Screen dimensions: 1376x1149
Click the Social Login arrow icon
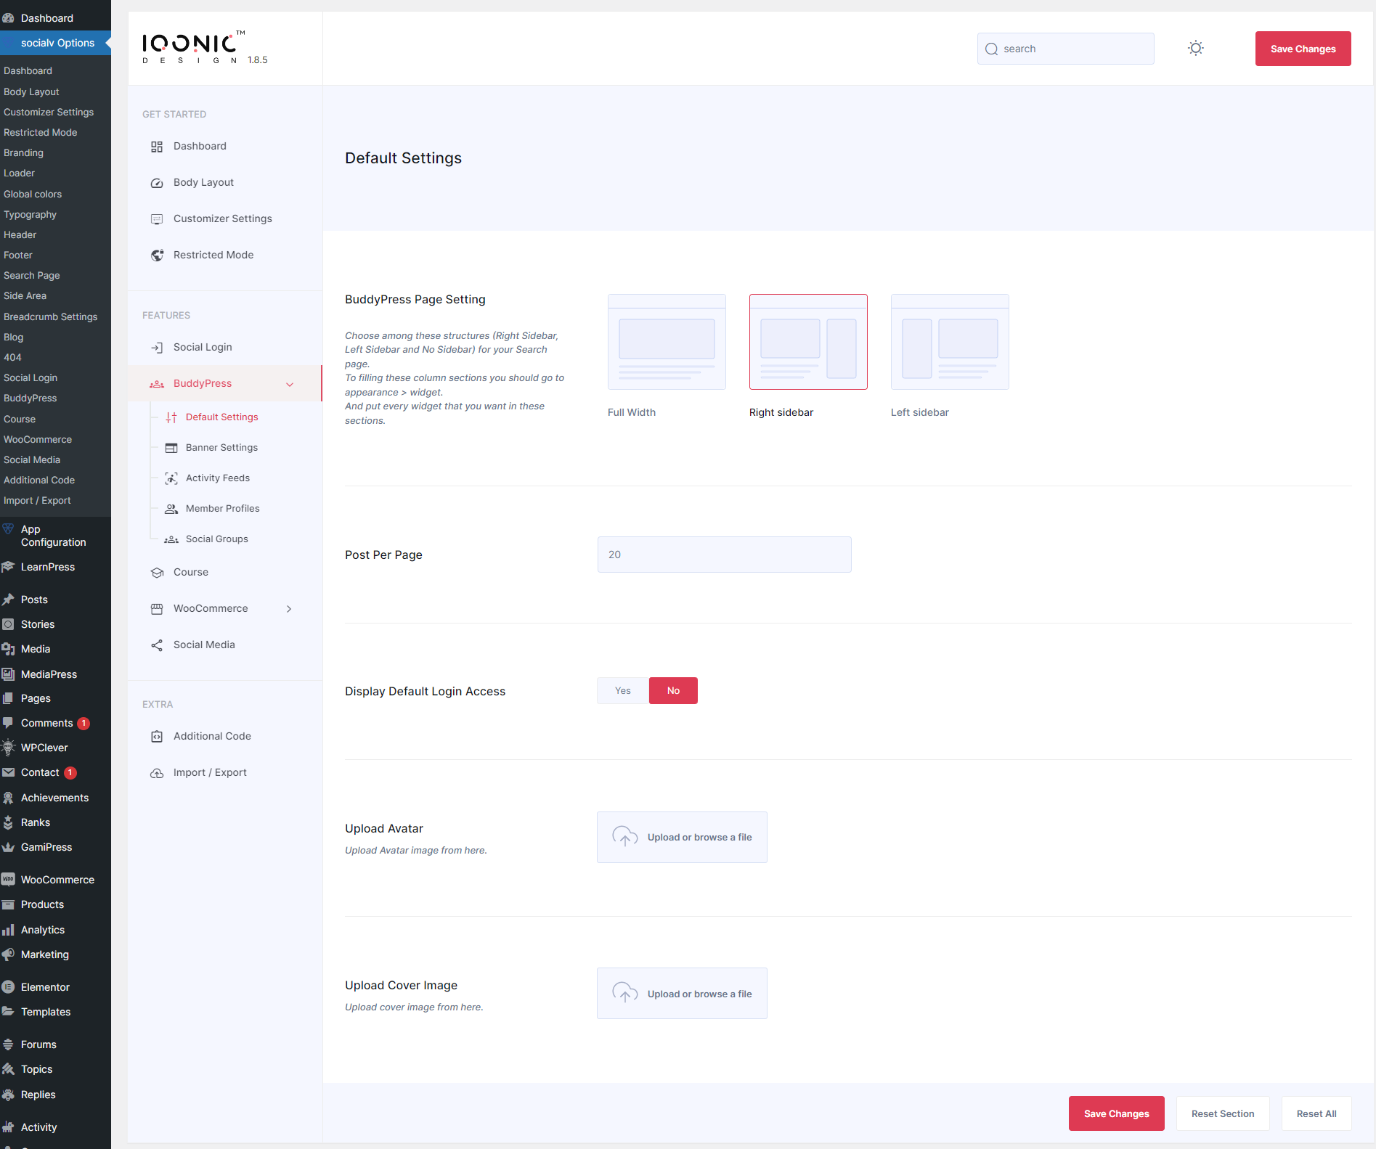click(157, 348)
